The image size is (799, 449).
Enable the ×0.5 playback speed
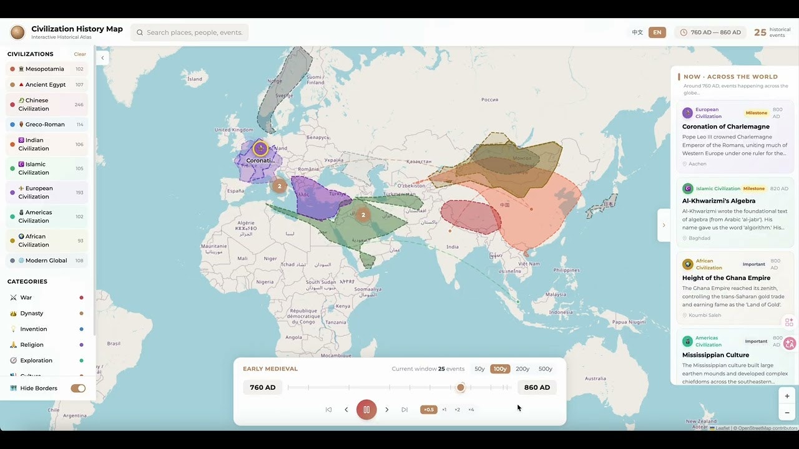428,410
